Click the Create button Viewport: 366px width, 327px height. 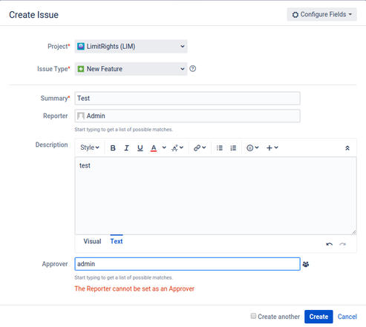[x=318, y=317]
